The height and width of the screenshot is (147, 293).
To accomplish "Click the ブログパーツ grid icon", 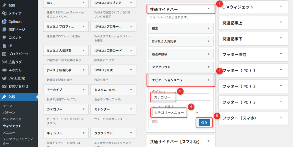I will 4,54.
